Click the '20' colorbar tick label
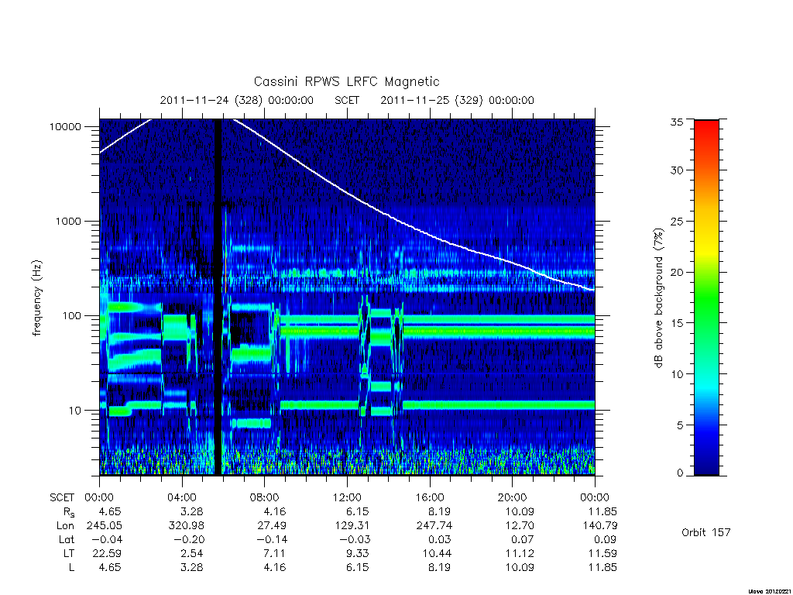This screenshot has width=793, height=595. point(677,272)
